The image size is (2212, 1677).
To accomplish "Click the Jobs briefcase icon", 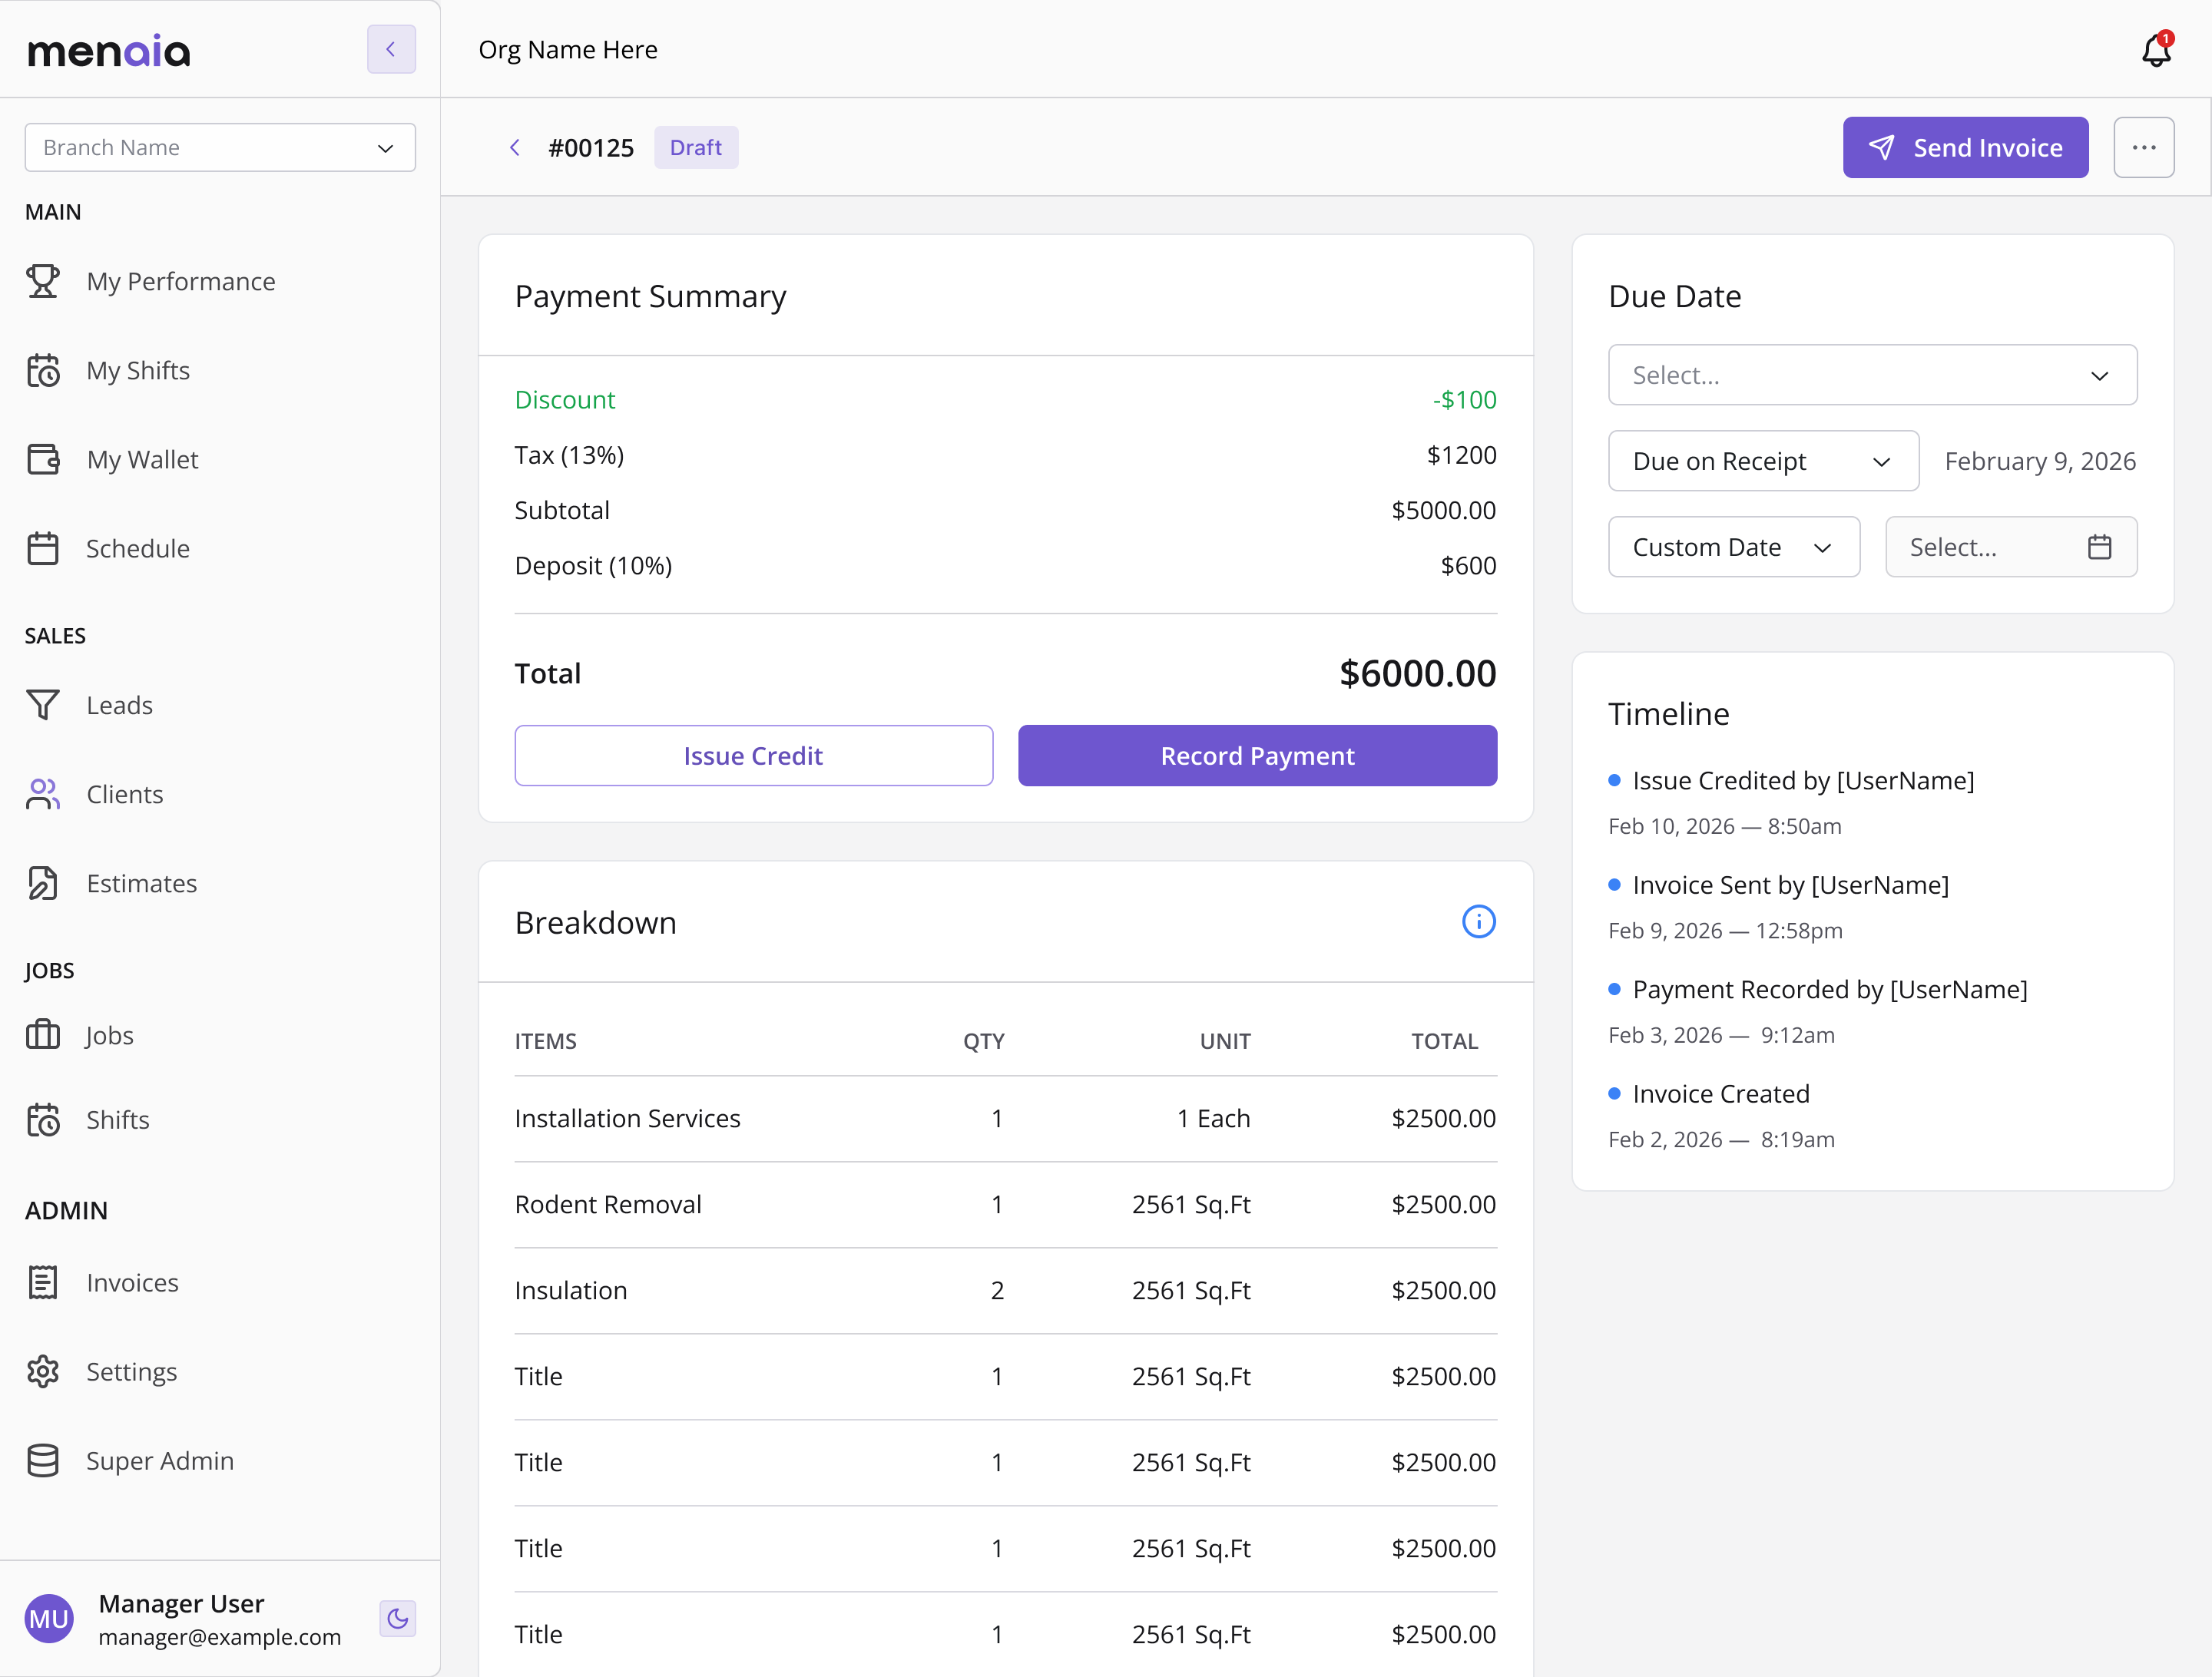I will pyautogui.click(x=43, y=1034).
